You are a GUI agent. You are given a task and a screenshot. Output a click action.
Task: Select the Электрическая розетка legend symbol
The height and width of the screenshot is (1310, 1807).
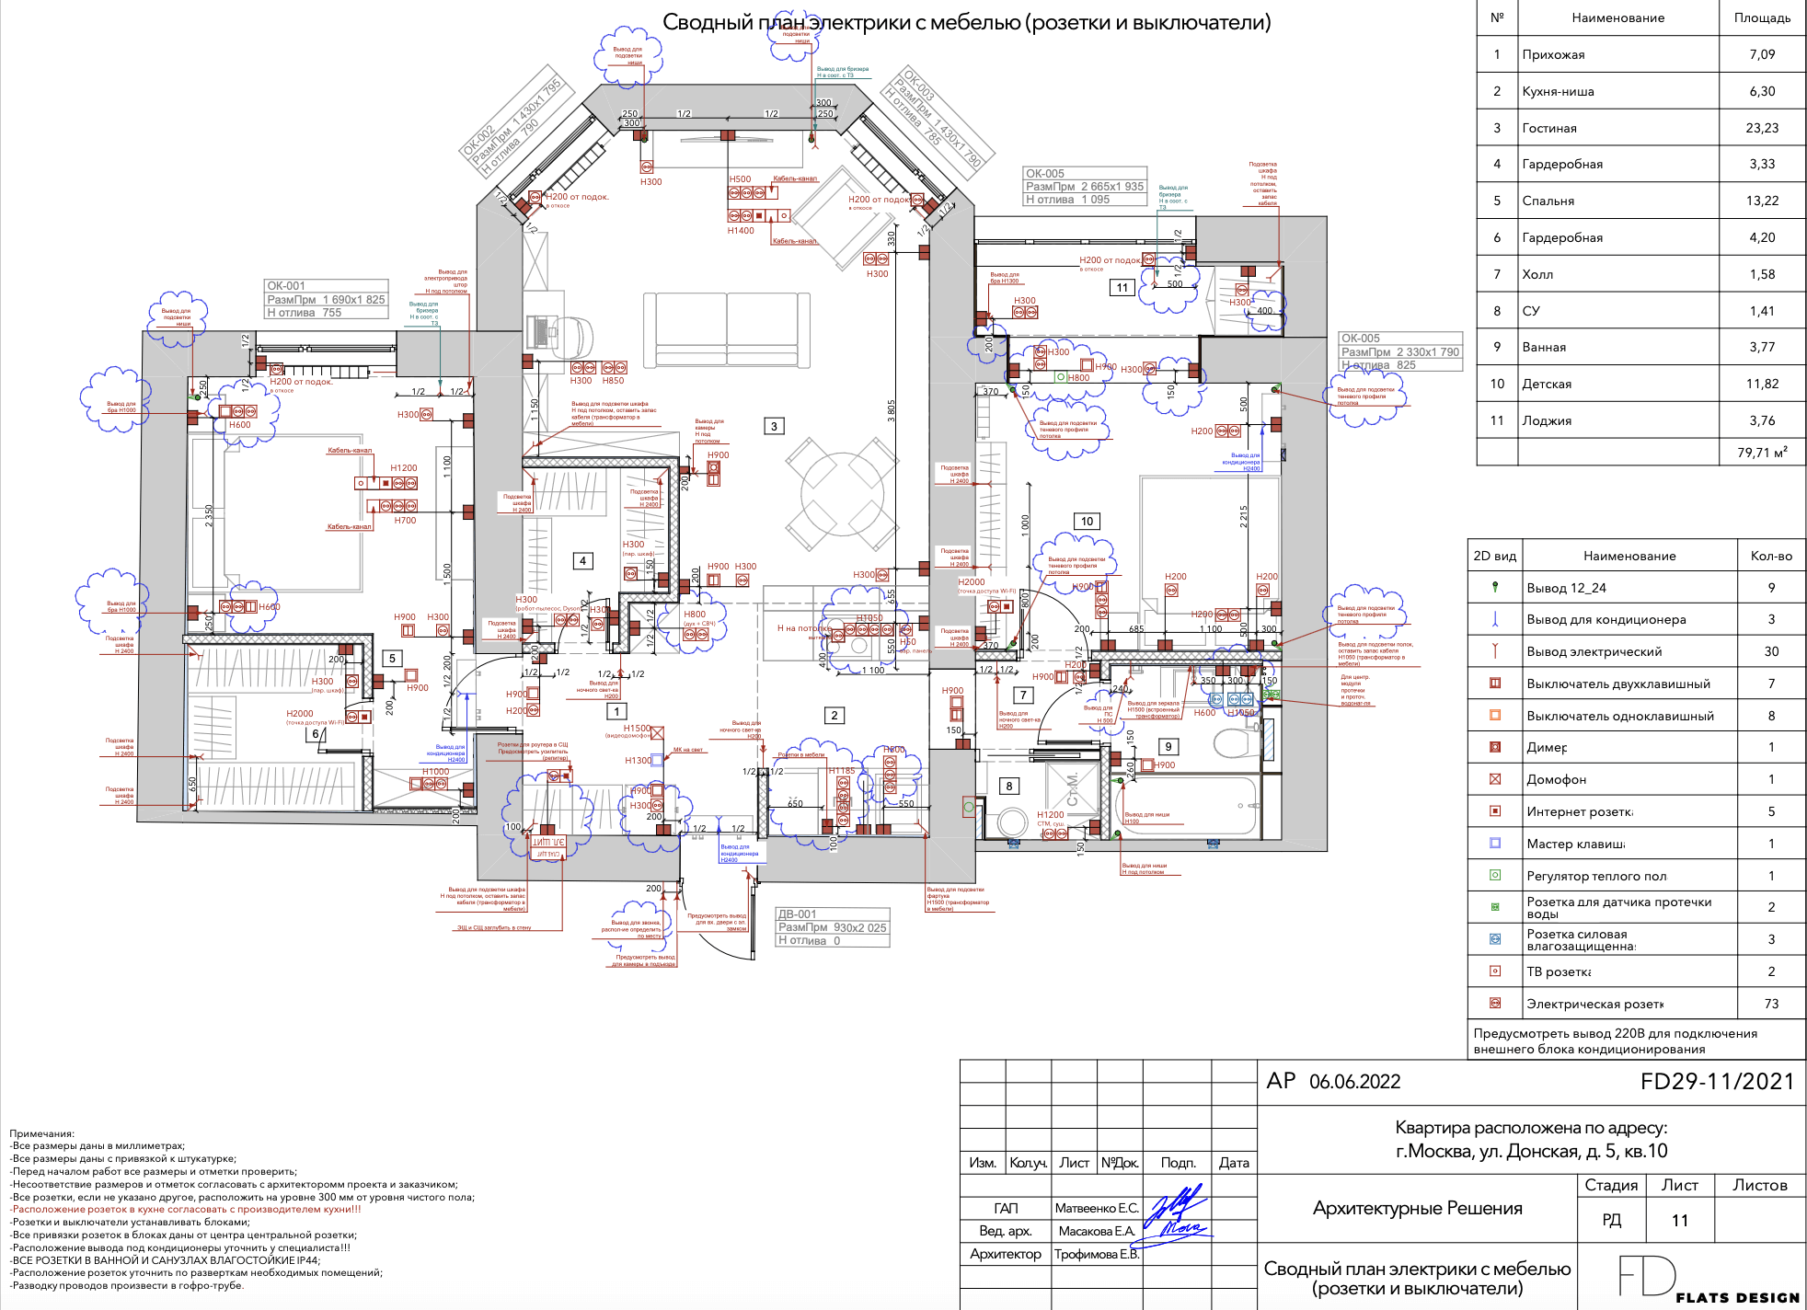pos(1495,1003)
